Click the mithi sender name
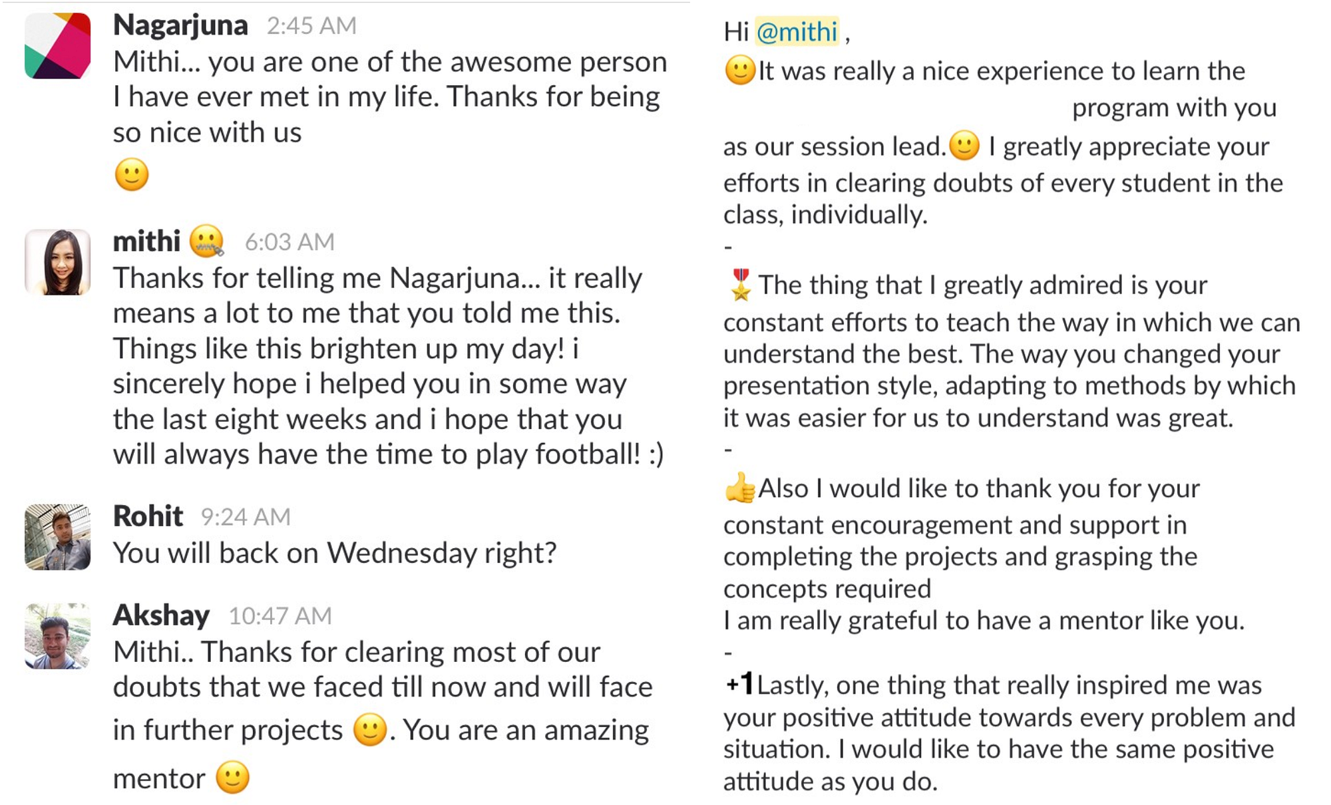This screenshot has height=805, width=1331. click(146, 241)
